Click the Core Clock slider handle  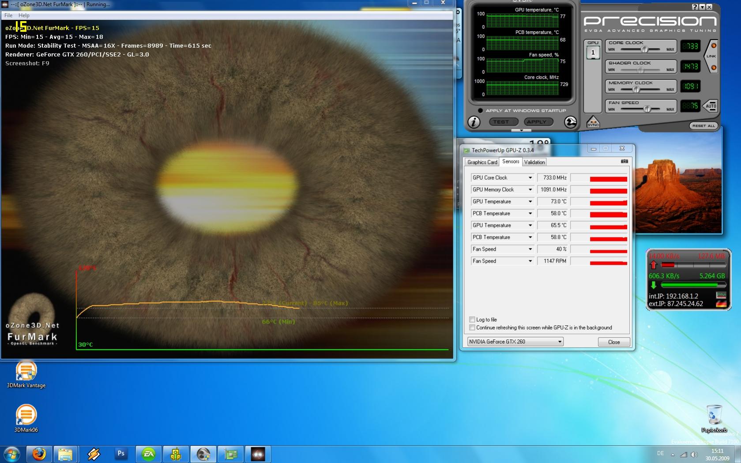pyautogui.click(x=644, y=49)
